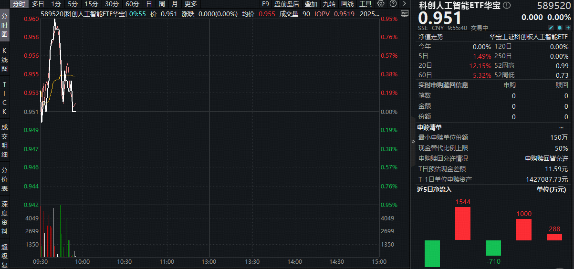Click the pencil note icon
Image resolution: width=574 pixels, height=269 pixels.
pos(551,28)
